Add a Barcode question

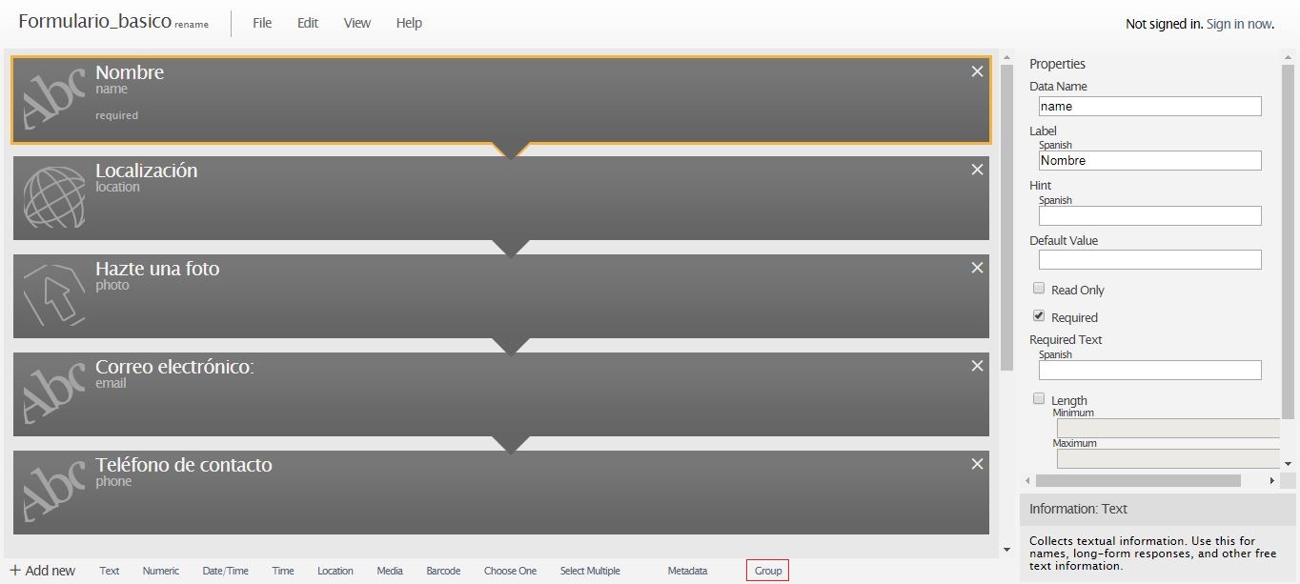coord(443,571)
